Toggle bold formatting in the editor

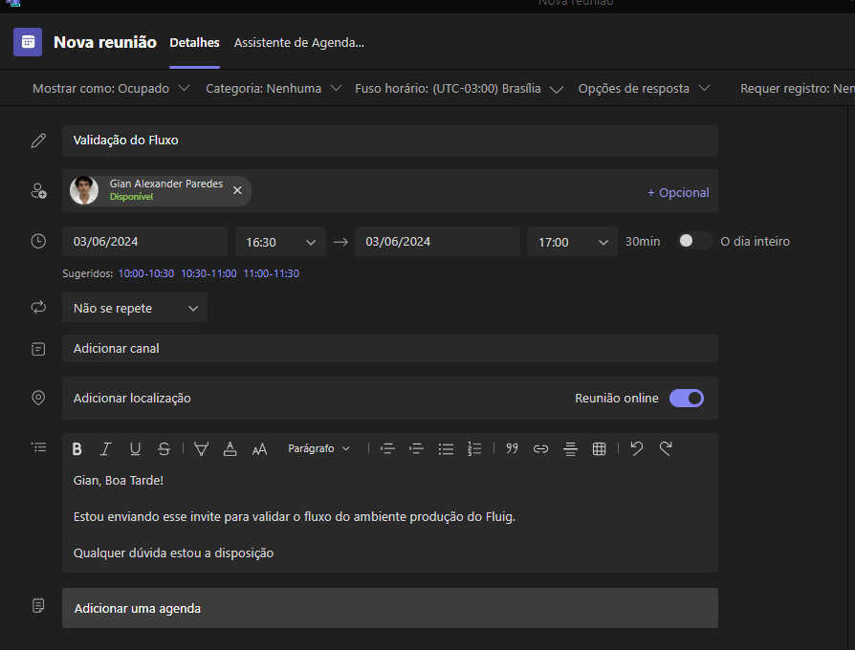click(x=77, y=449)
